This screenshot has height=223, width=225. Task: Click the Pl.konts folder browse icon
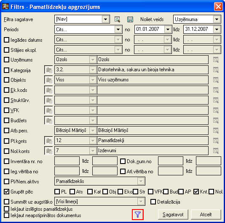(x=48, y=141)
